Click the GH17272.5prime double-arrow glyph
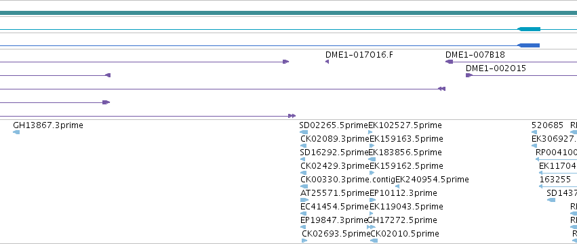The width and height of the screenshot is (577, 244). 372,227
